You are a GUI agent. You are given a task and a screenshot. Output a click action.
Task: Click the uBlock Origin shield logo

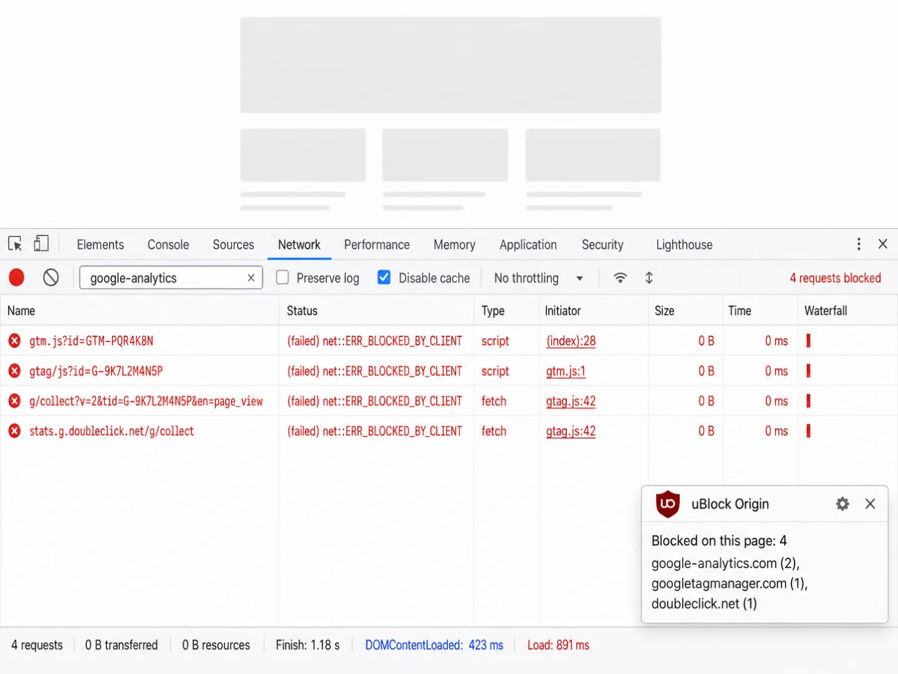point(668,504)
